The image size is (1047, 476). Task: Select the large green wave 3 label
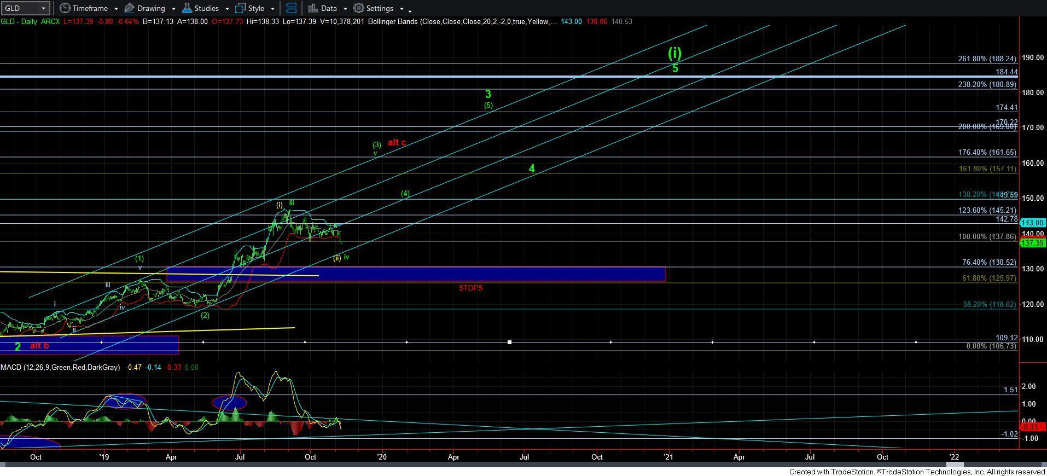tap(488, 94)
